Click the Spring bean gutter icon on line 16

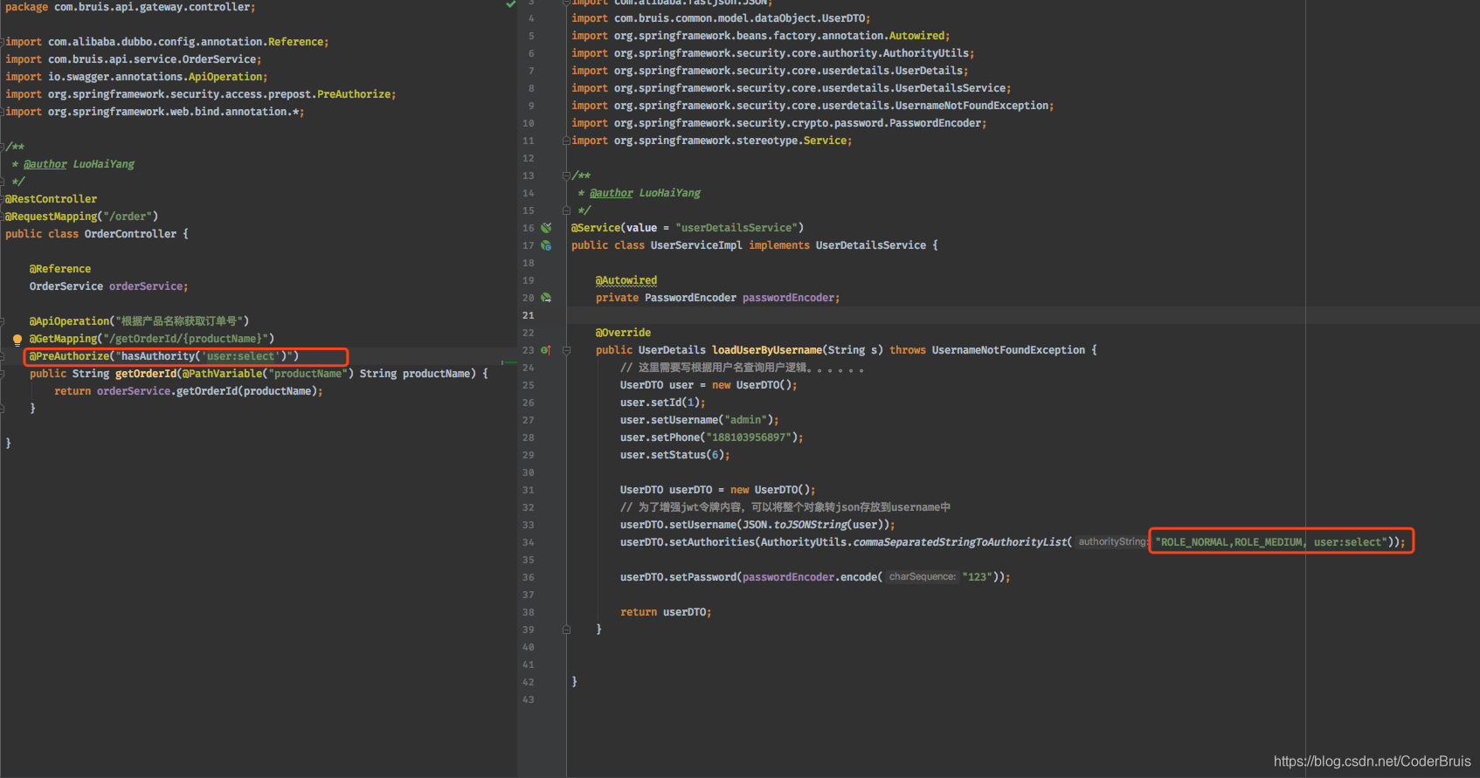(x=546, y=228)
